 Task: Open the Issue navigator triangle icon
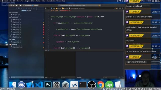click(26, 8)
